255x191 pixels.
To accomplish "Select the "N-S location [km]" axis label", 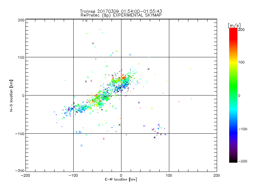I will (x=11, y=96).
